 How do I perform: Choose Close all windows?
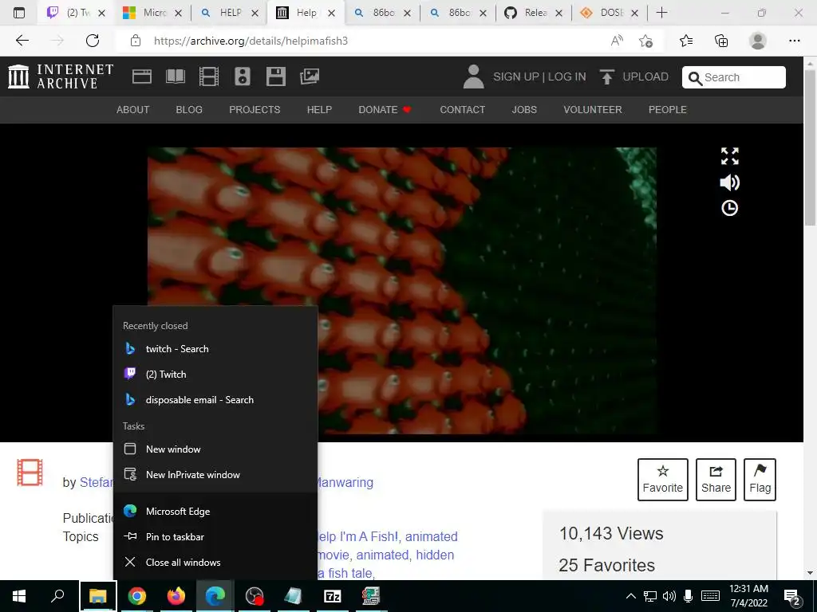coord(215,562)
